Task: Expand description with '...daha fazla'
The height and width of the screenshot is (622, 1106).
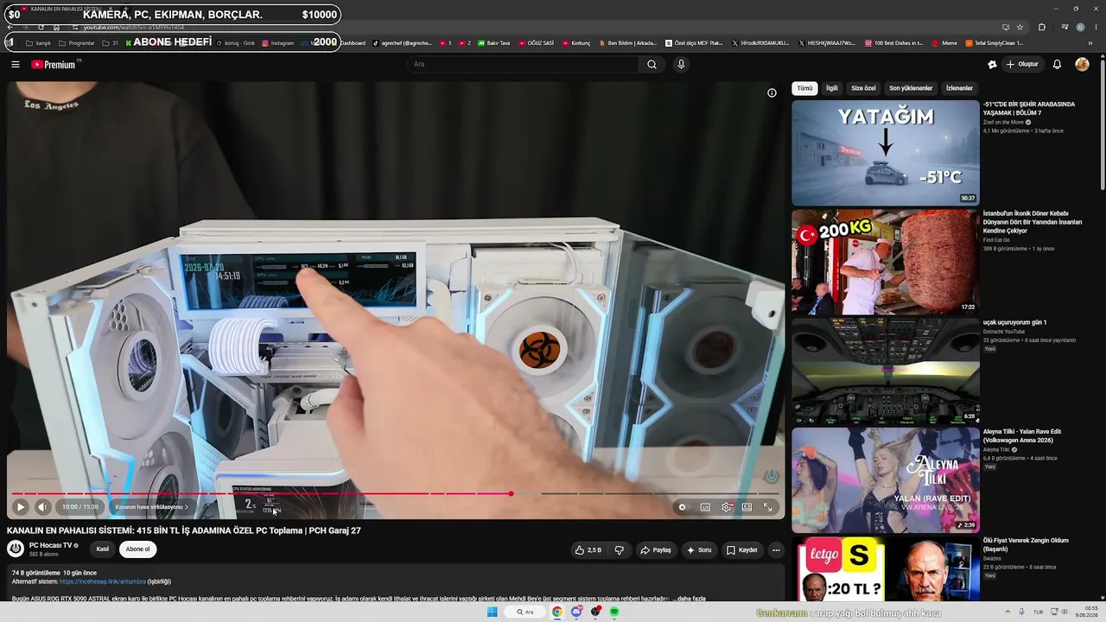Action: point(688,599)
